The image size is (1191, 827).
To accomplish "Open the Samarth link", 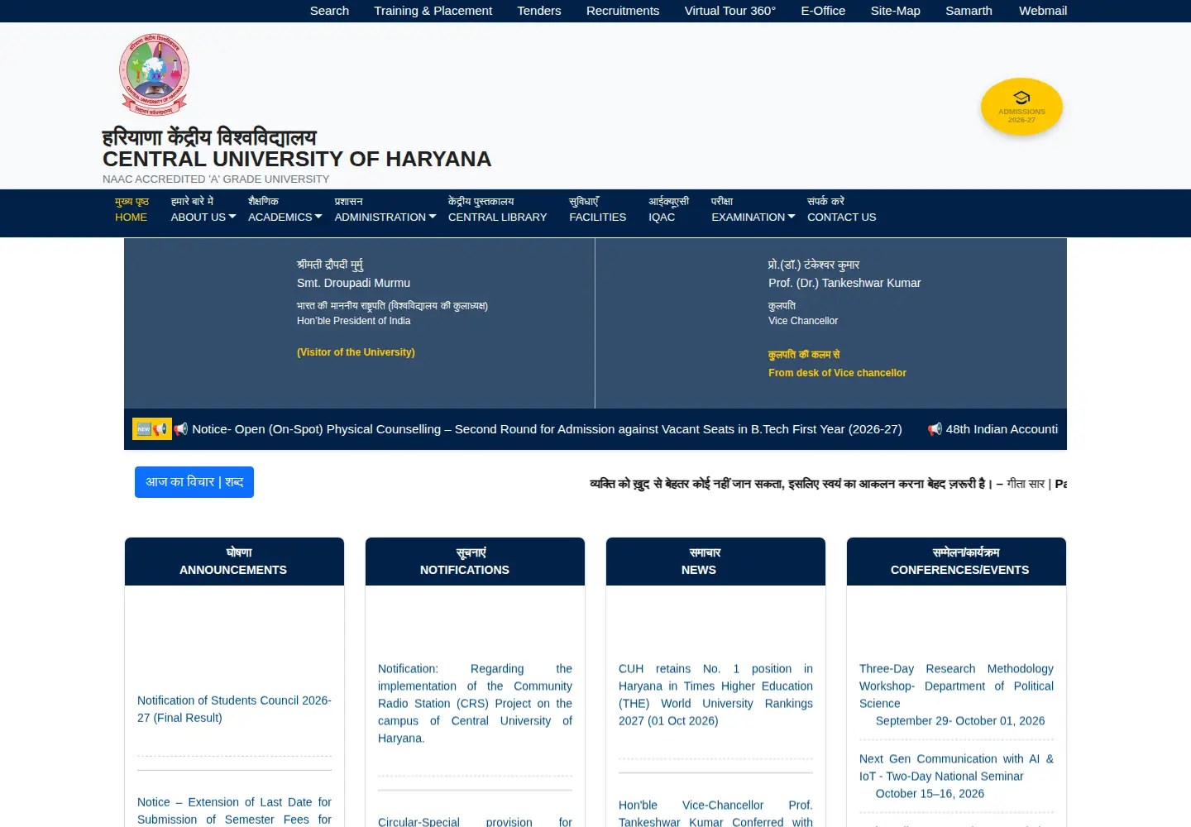I will [969, 11].
